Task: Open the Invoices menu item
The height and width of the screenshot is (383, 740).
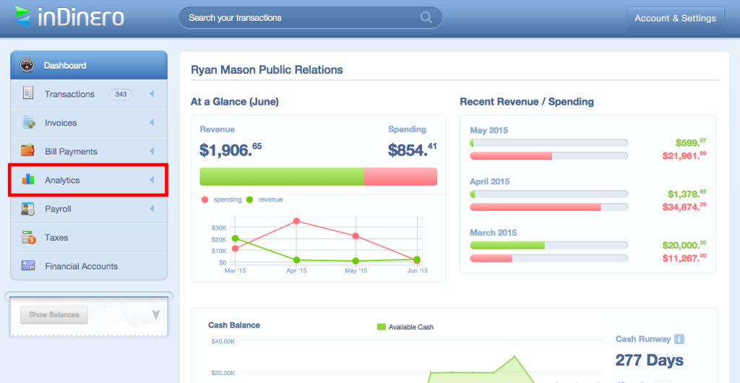Action: 89,123
